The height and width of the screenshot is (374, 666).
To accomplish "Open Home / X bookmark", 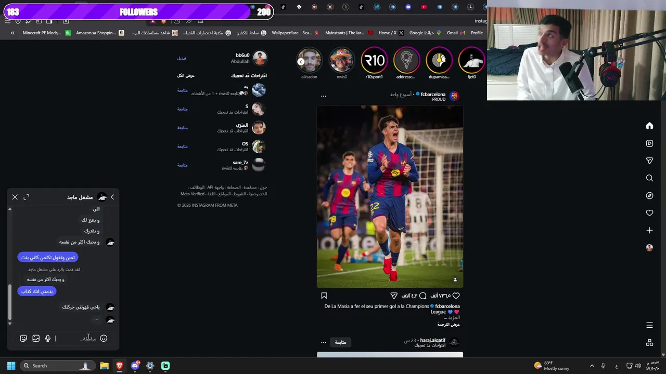I will coord(391,33).
